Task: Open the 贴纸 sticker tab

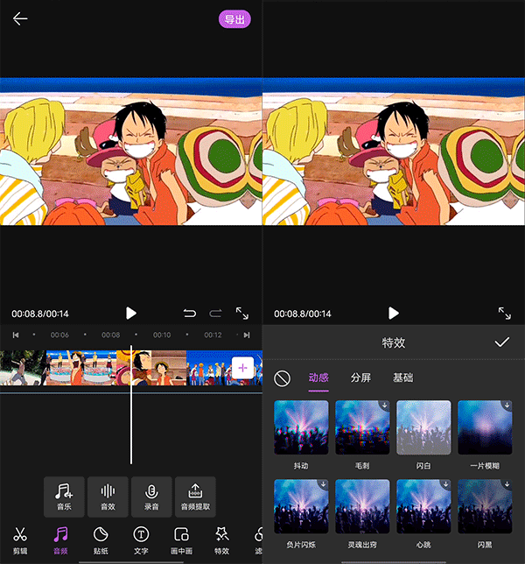Action: pos(100,539)
